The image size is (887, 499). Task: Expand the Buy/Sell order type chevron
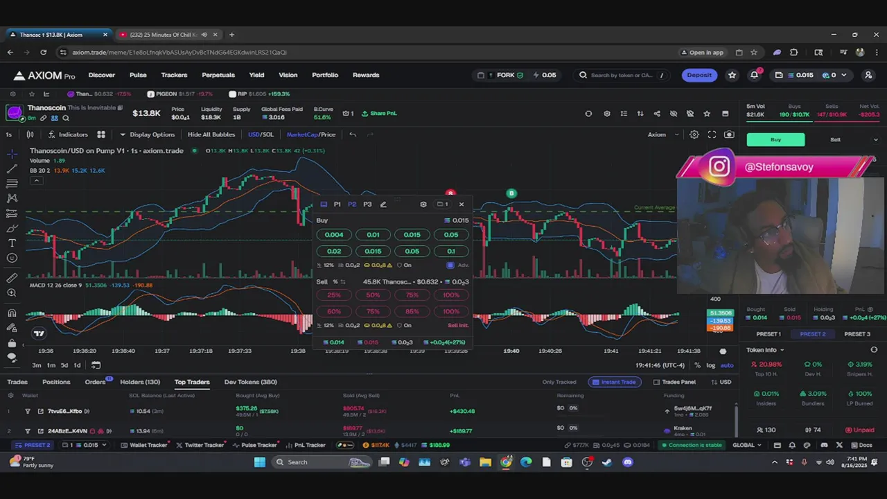(875, 140)
